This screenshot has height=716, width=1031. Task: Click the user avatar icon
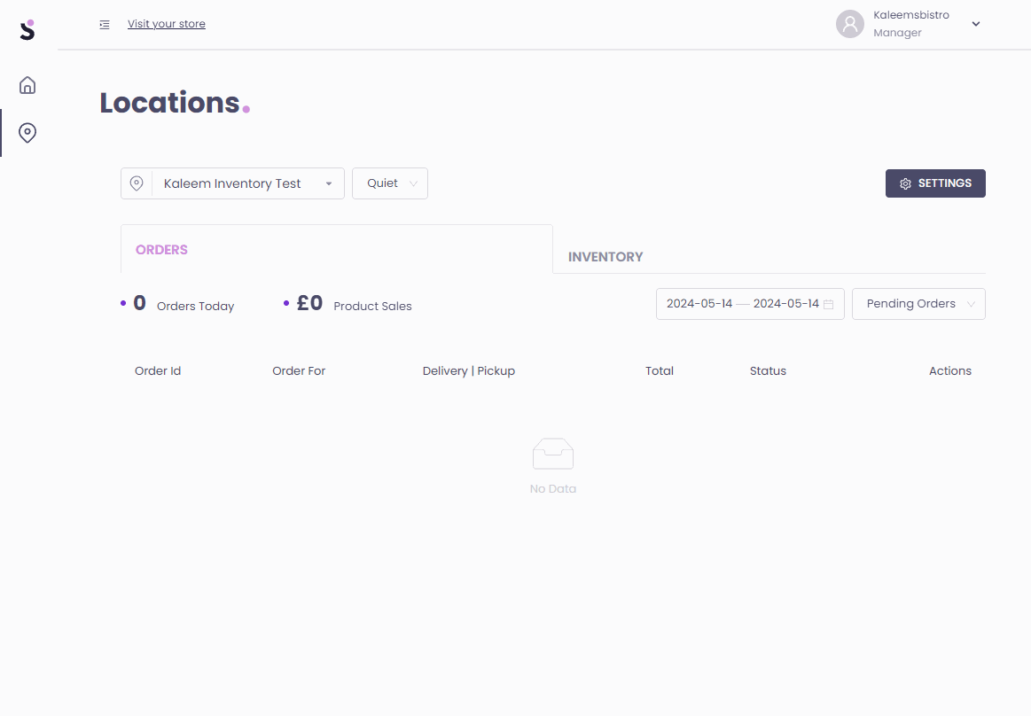pos(849,24)
